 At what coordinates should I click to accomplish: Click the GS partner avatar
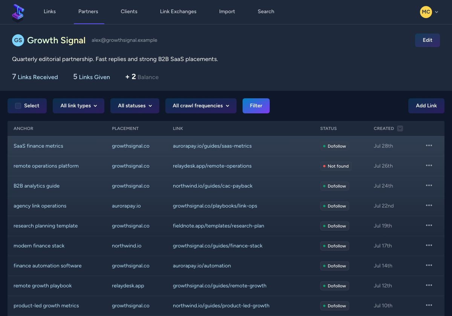[18, 40]
